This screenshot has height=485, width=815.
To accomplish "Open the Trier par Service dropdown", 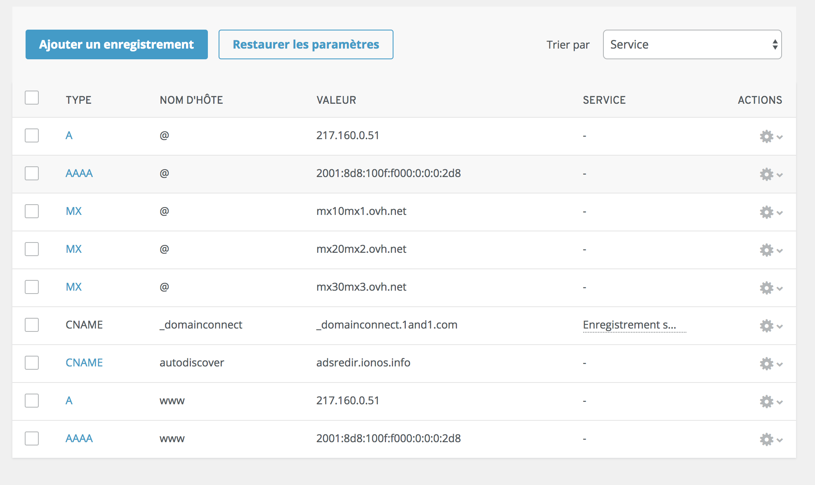I will pyautogui.click(x=692, y=44).
